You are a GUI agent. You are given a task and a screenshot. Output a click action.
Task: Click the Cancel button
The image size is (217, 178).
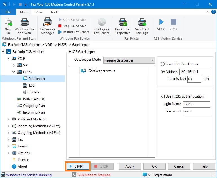(179, 166)
